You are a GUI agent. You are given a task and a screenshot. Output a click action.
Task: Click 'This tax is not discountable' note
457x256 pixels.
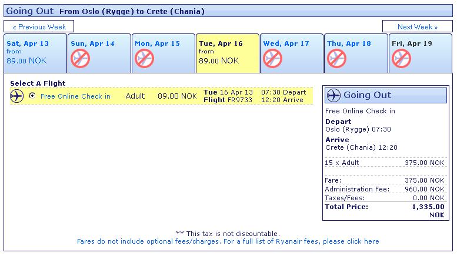[228, 234]
